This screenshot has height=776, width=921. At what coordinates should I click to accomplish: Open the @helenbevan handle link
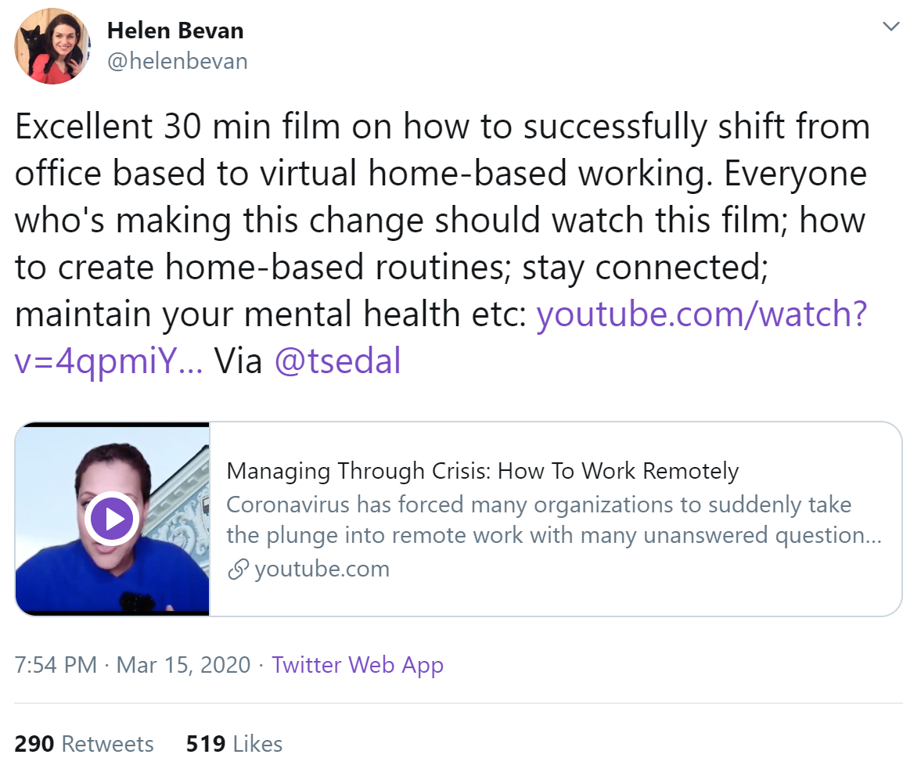[178, 61]
